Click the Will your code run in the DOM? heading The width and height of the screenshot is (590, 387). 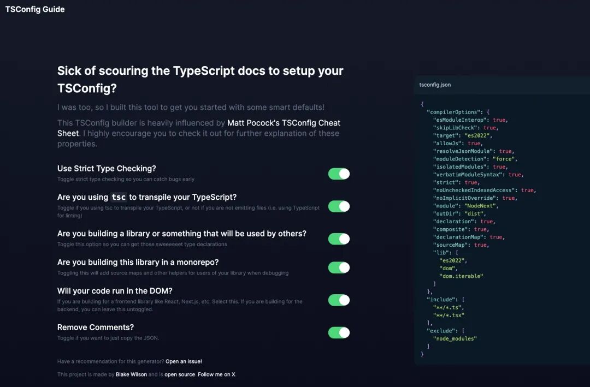(115, 291)
